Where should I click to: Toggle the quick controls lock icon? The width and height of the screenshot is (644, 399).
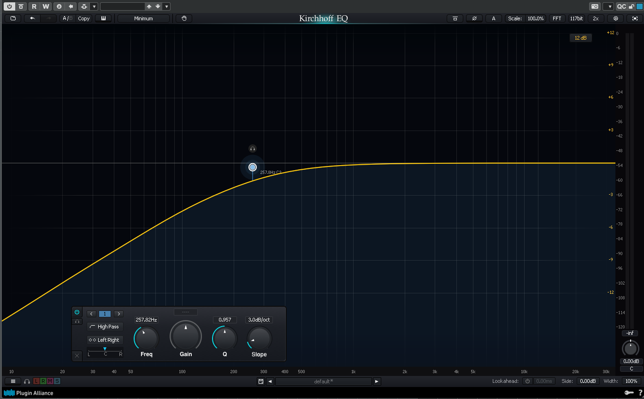pyautogui.click(x=632, y=6)
